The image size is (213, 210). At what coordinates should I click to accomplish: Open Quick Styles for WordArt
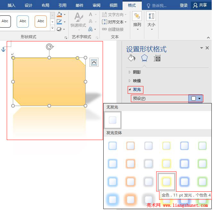pyautogui.click(x=78, y=21)
